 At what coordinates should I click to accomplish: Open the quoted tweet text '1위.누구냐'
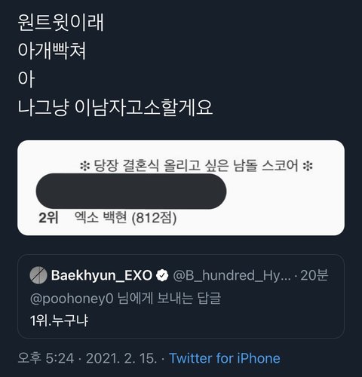click(59, 320)
